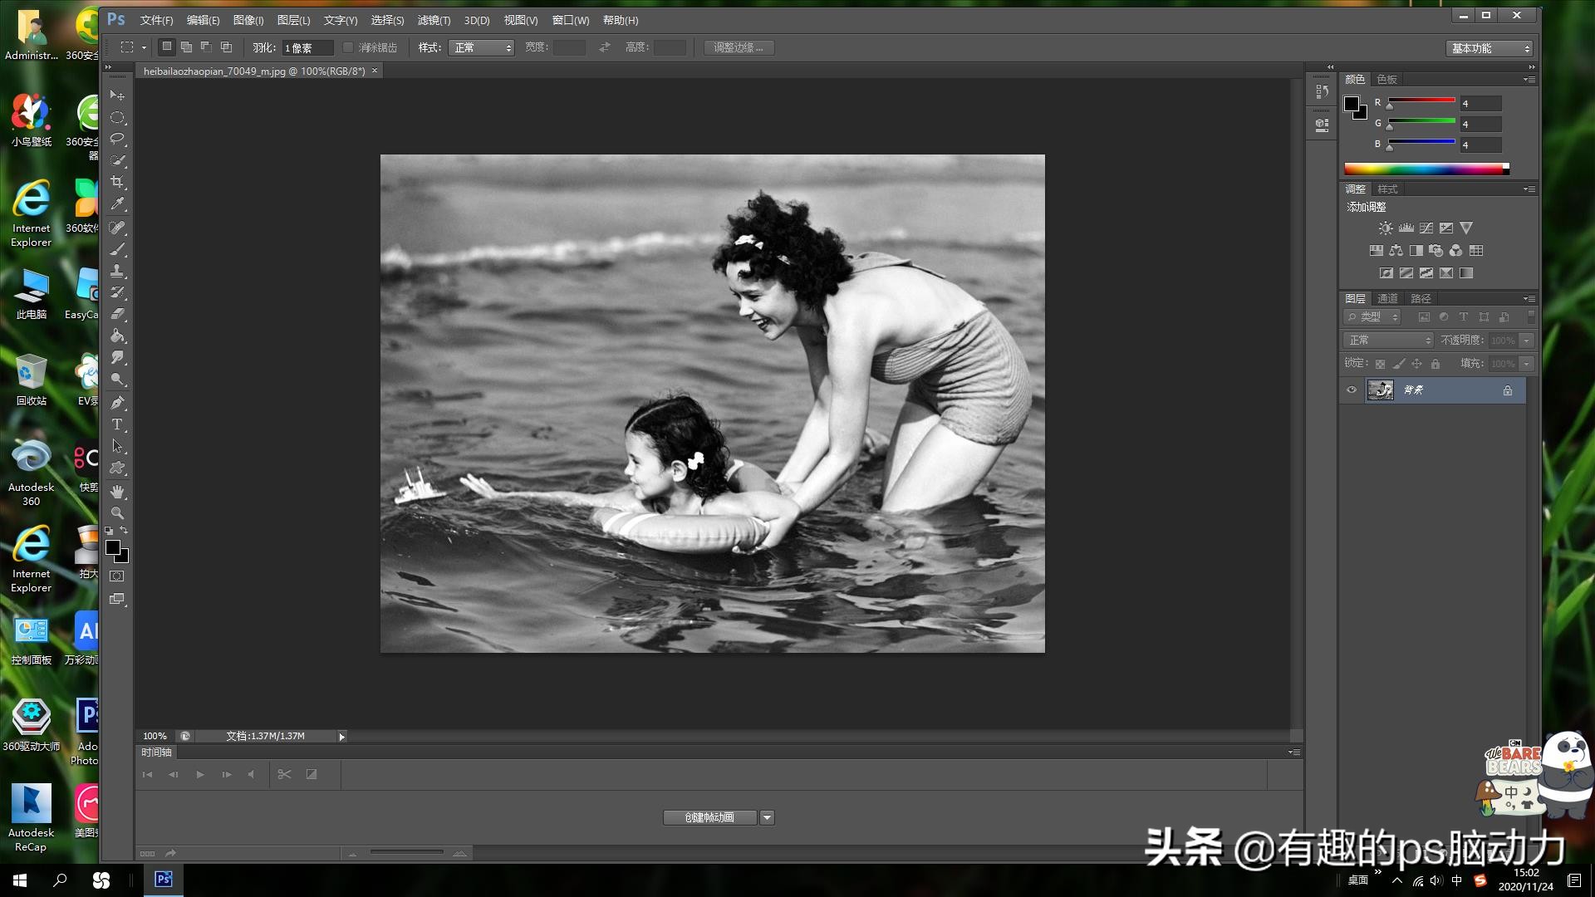Click the 调整边缘 button
Image resolution: width=1595 pixels, height=897 pixels.
[x=739, y=48]
